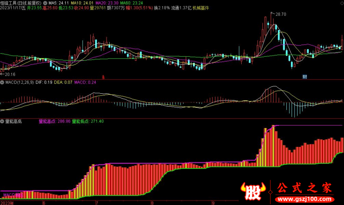Click the low price 低23.53
The height and width of the screenshot is (205, 344).
(66, 8)
